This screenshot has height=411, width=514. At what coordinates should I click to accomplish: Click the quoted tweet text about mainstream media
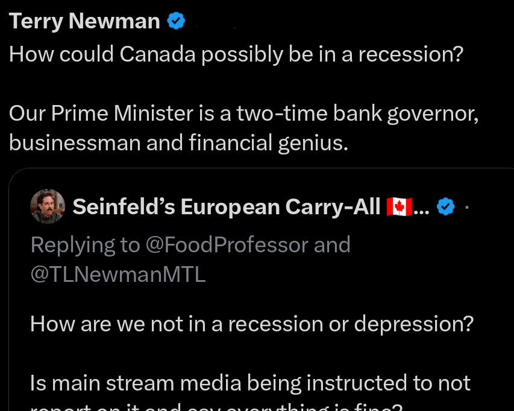(250, 382)
